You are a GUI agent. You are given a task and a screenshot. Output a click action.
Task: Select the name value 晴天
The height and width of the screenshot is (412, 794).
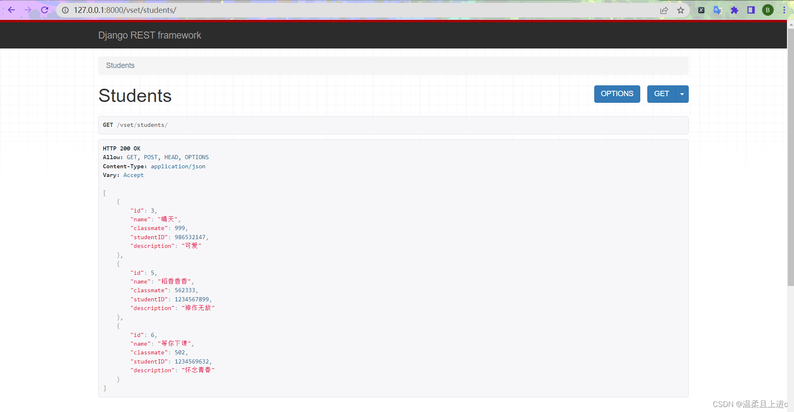click(168, 219)
